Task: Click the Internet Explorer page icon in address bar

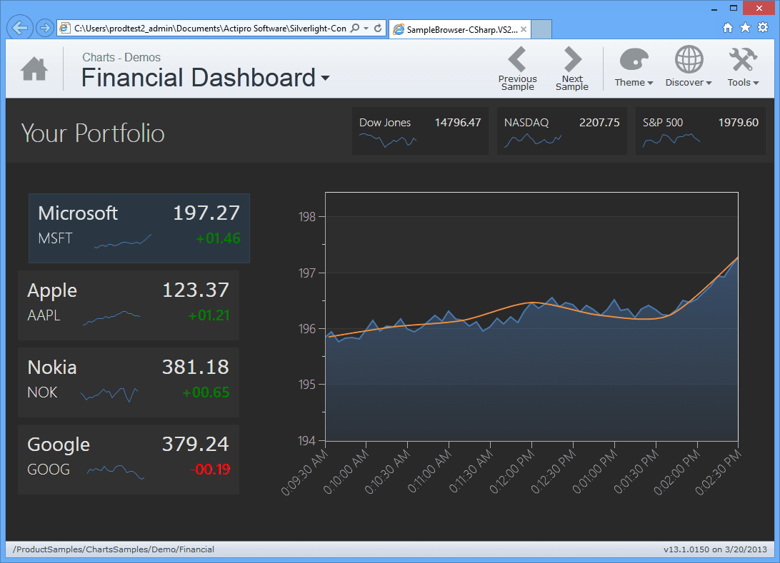Action: 65,29
